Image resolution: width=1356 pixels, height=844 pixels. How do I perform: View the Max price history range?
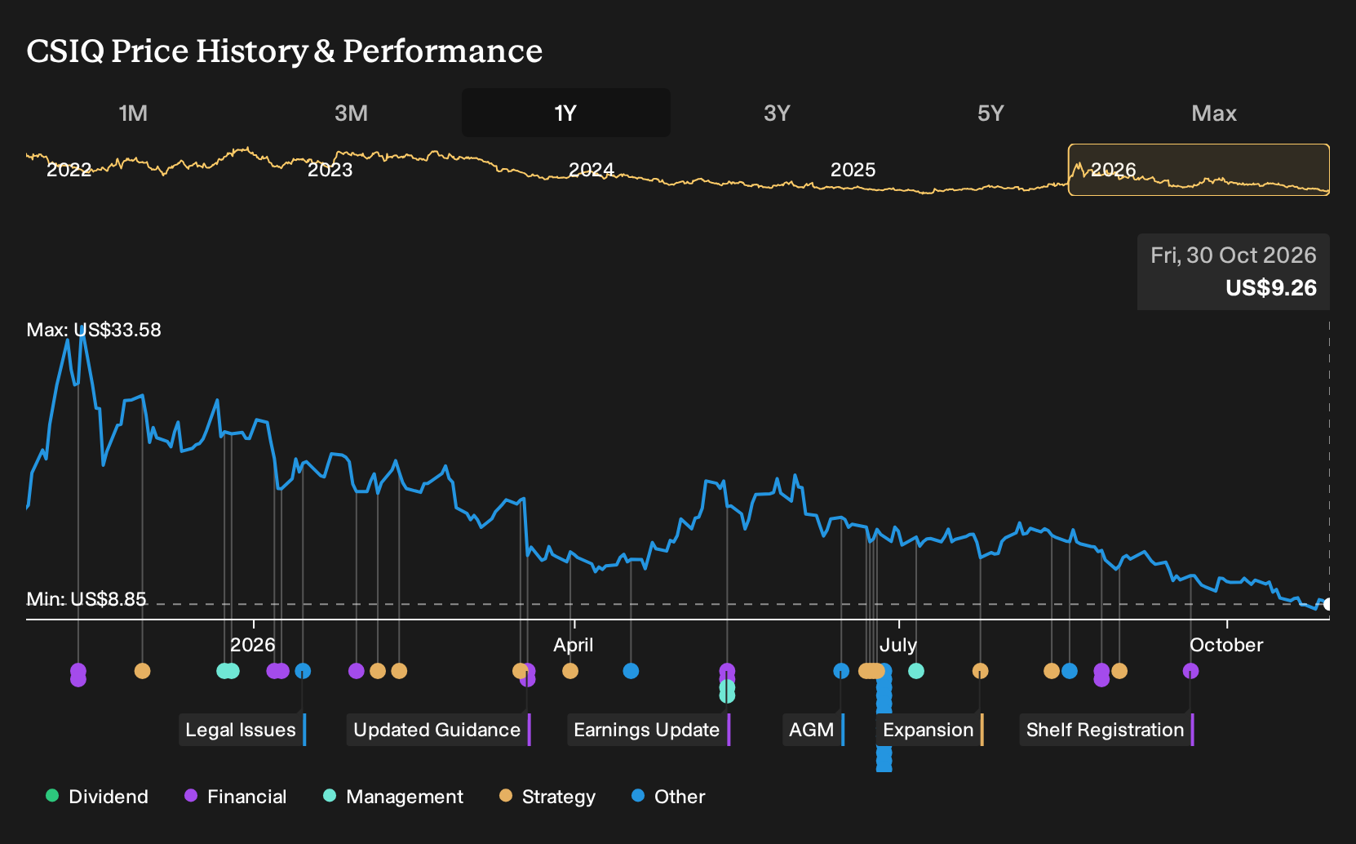(1214, 113)
